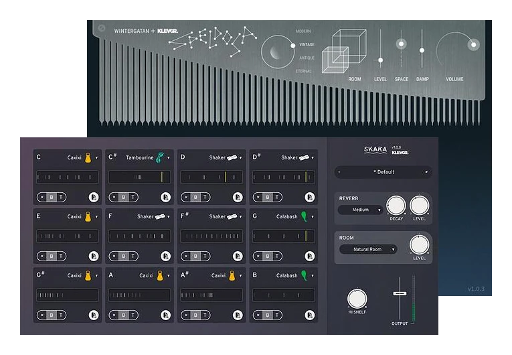Image resolution: width=512 pixels, height=355 pixels.
Task: Toggle the B segment on pad E
Action: coord(52,256)
